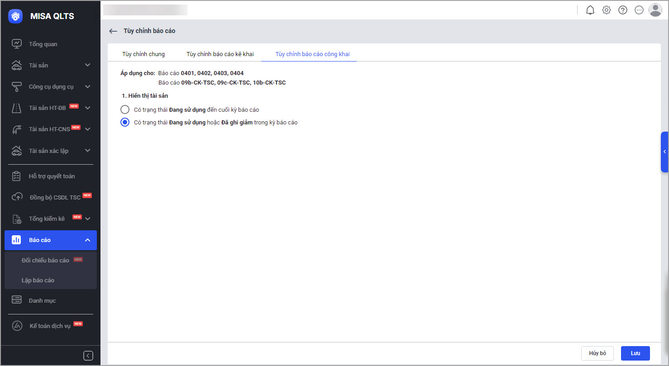
Task: Open the Hỗ trợ quyết toán menu label
Action: [x=52, y=176]
